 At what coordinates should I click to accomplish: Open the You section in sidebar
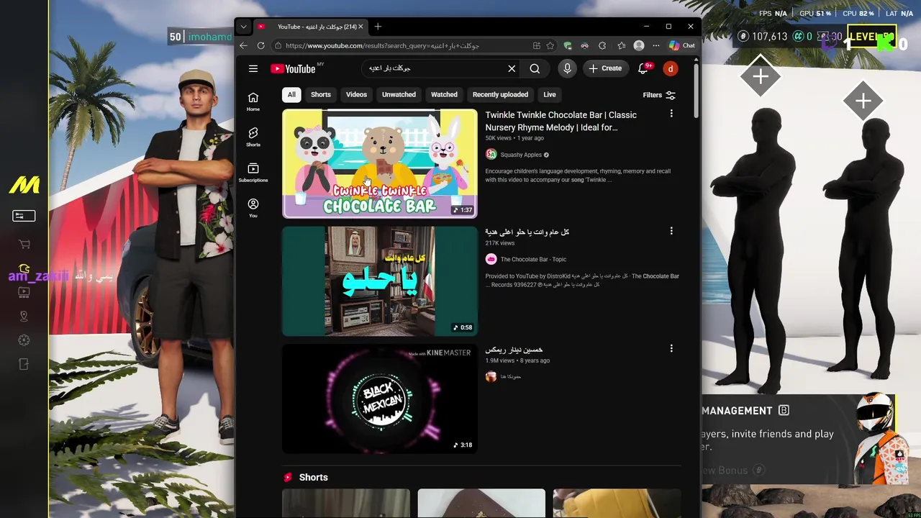253,208
